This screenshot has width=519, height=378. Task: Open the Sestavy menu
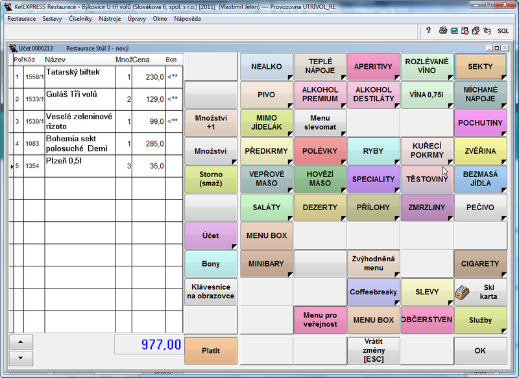coord(53,19)
